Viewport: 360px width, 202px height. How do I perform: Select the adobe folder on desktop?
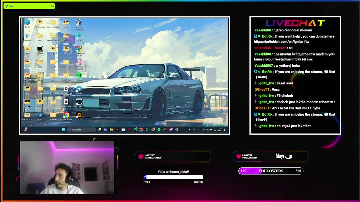pos(27,90)
